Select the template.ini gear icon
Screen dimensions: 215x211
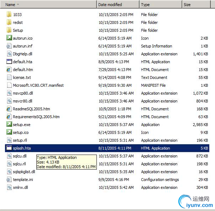[x=9, y=179]
